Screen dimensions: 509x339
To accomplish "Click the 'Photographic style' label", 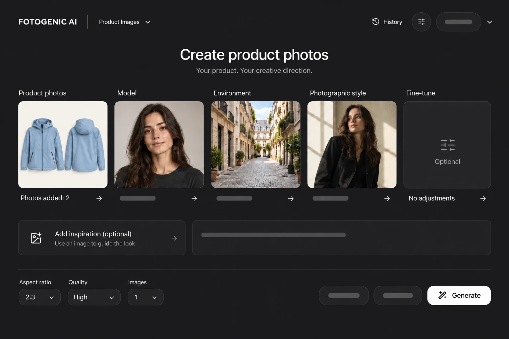I will [338, 93].
